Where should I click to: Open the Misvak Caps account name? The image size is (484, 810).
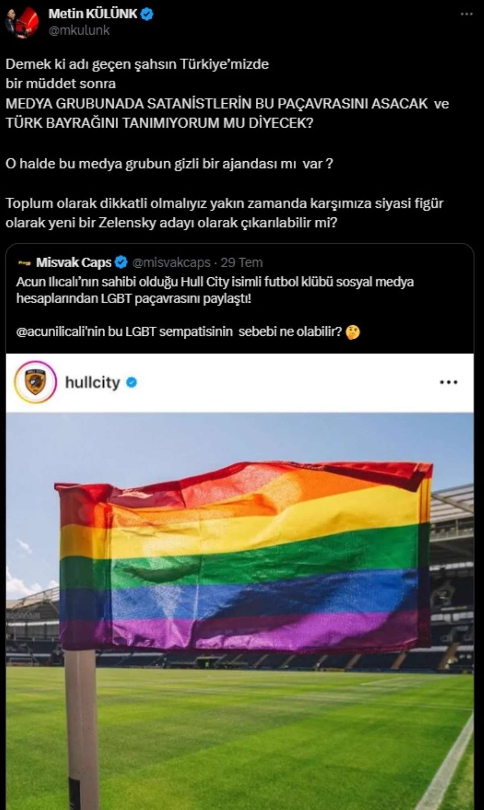tap(74, 262)
